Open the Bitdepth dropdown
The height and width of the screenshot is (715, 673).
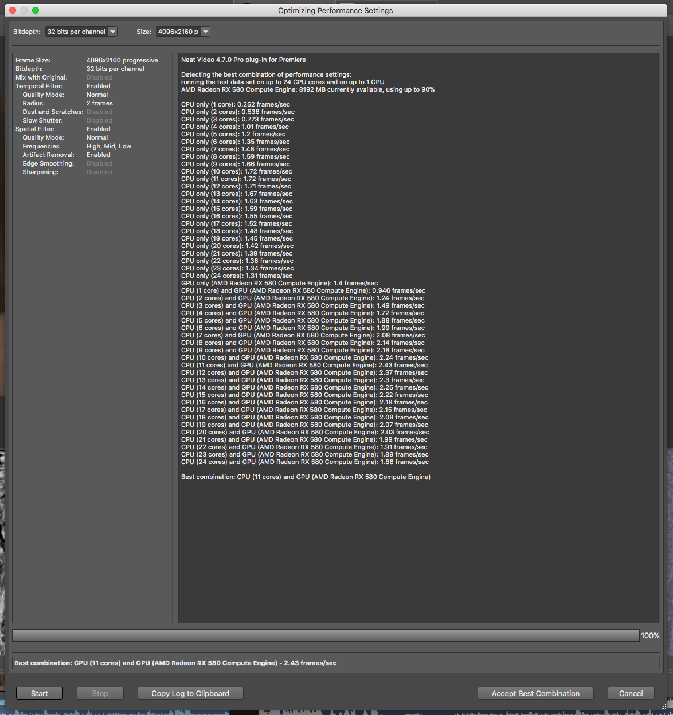[81, 32]
